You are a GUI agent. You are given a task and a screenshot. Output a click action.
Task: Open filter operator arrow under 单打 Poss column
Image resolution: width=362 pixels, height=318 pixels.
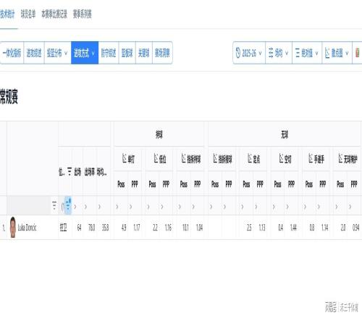(117, 207)
